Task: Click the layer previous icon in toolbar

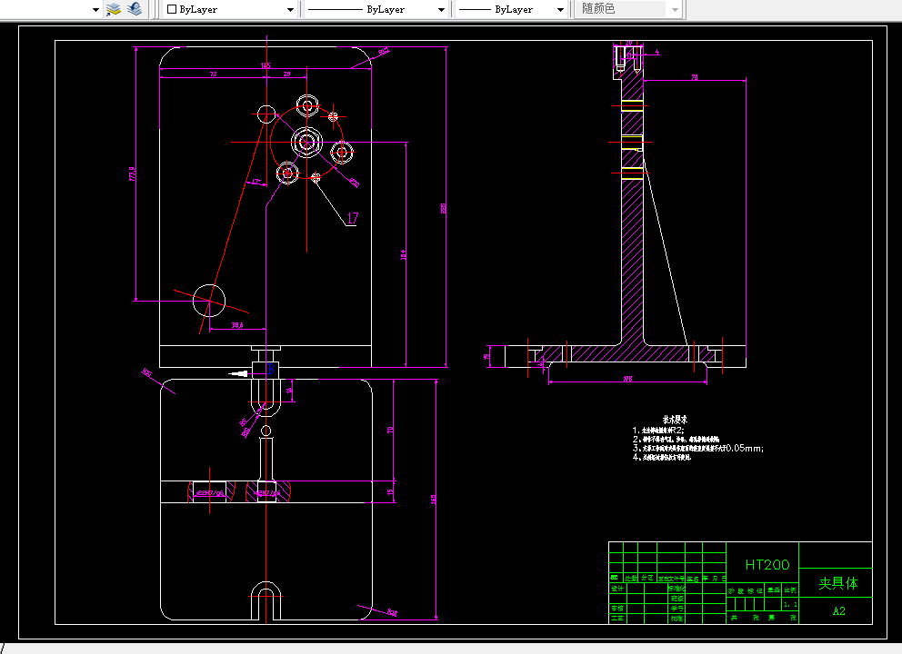Action: point(135,9)
